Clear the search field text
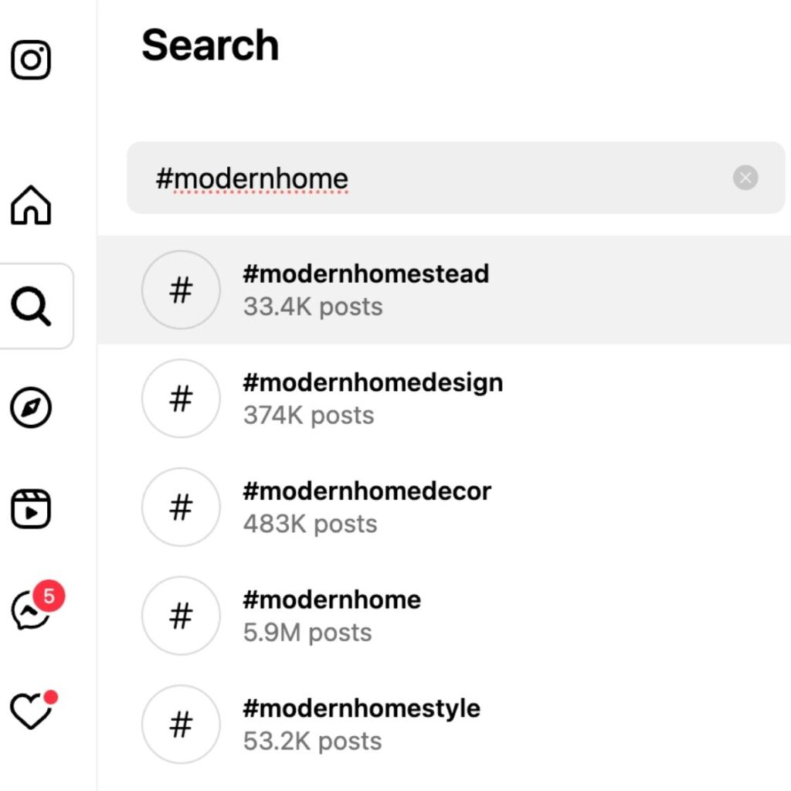The image size is (791, 791). pos(745,178)
